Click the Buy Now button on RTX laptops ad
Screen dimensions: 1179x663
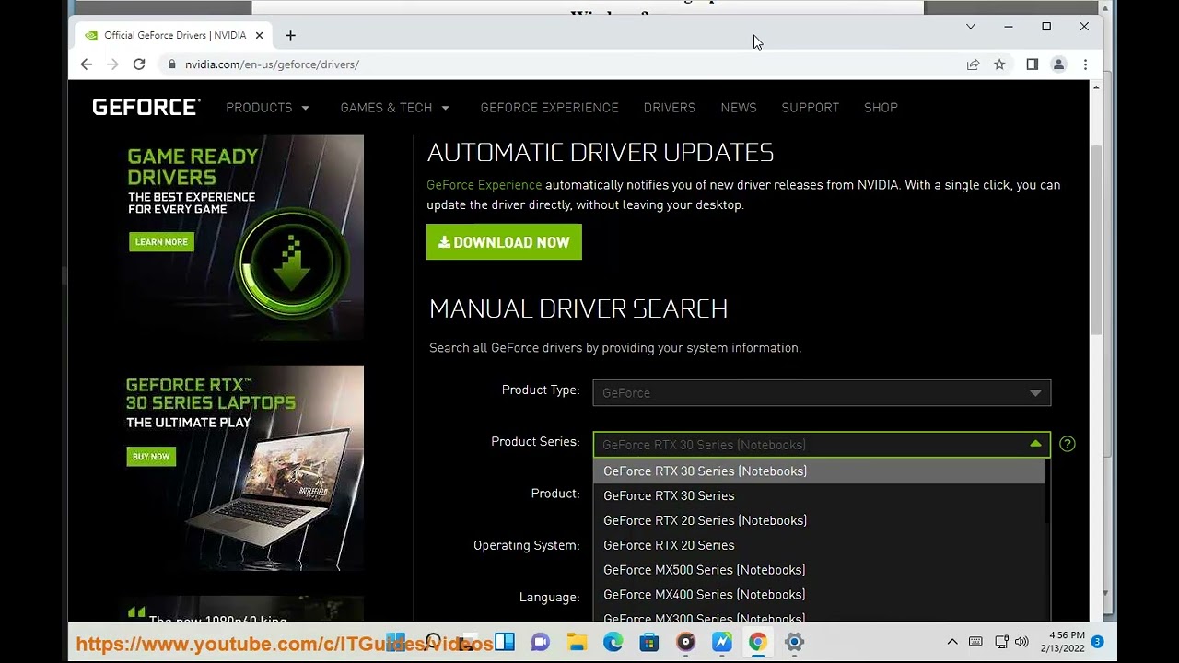point(151,457)
